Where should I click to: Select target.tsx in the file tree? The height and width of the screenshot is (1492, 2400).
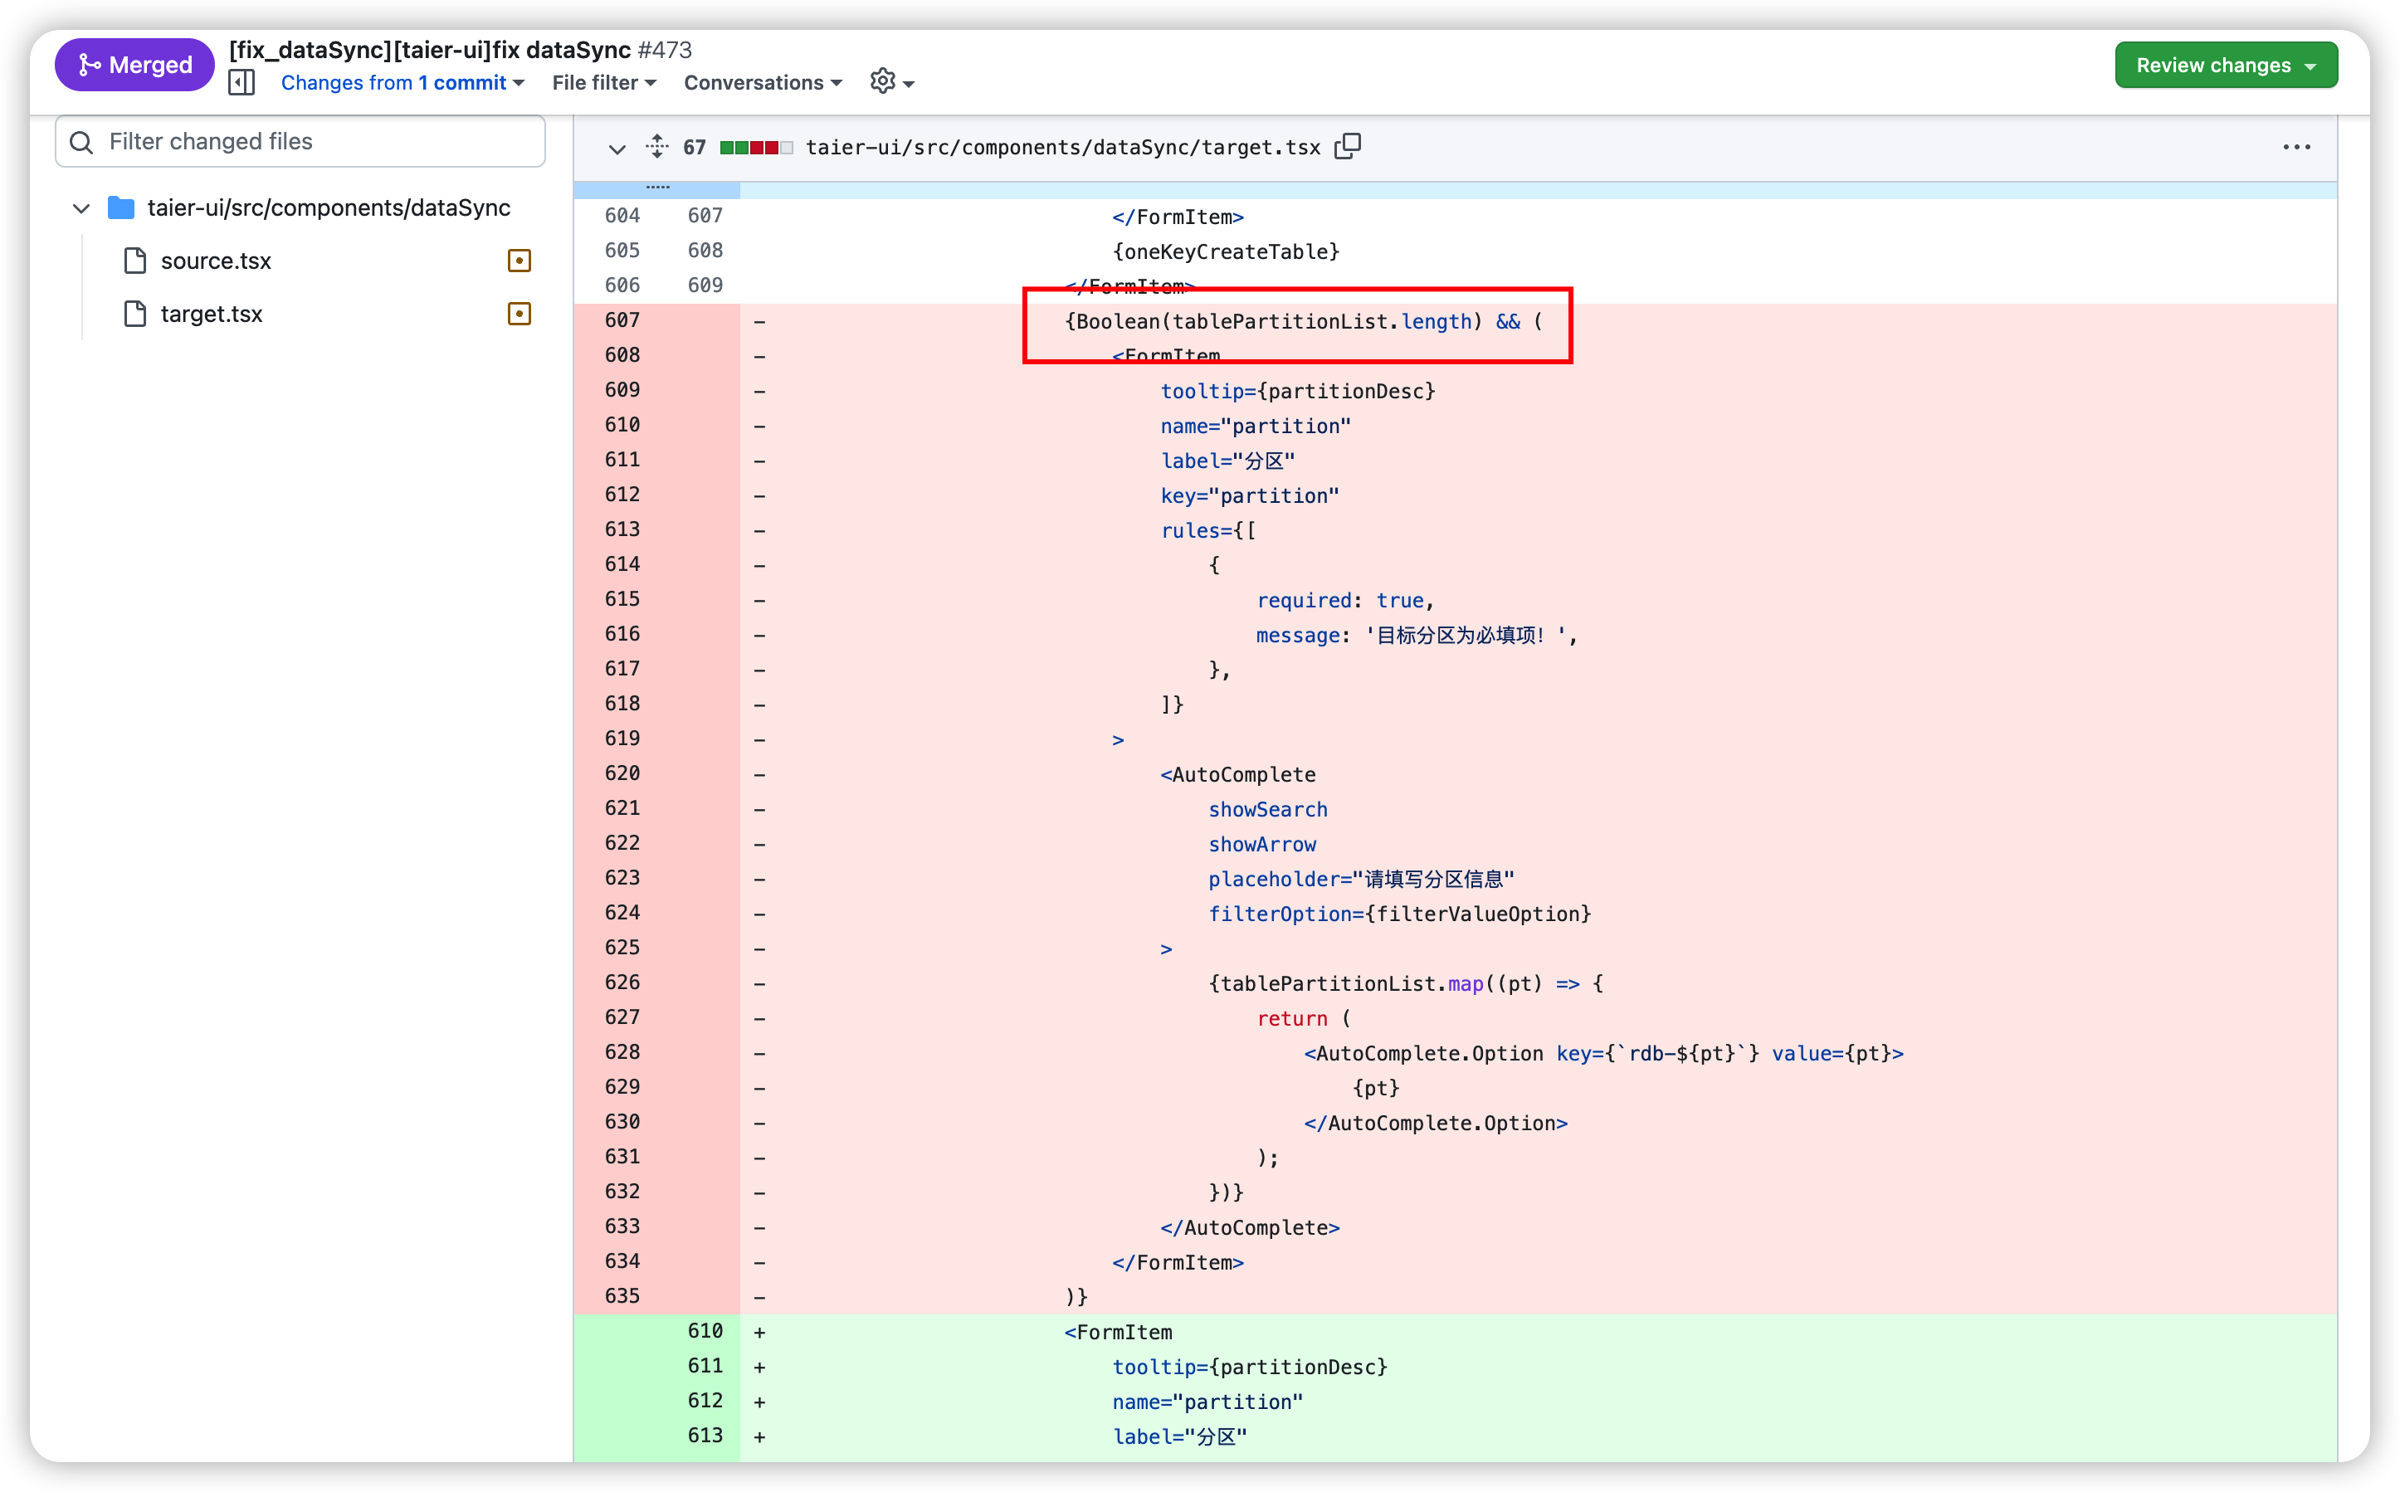click(x=211, y=313)
